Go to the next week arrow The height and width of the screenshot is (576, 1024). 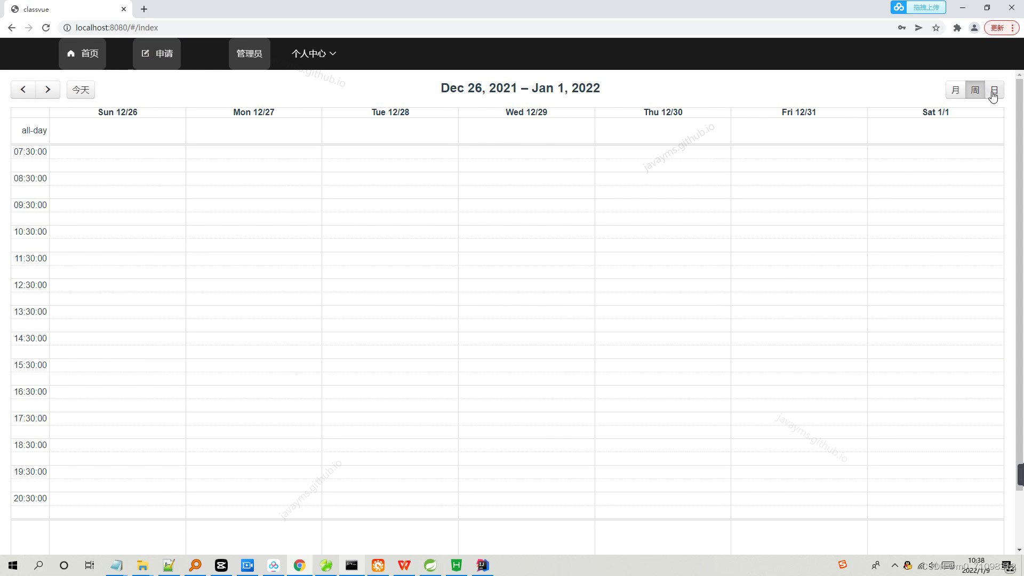(47, 90)
